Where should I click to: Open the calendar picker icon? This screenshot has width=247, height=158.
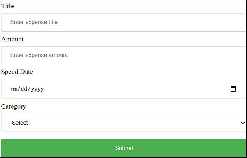click(233, 89)
